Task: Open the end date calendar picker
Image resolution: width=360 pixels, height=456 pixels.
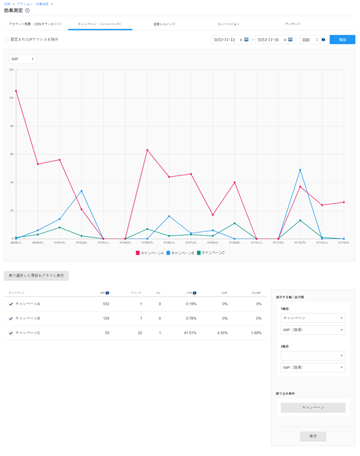Action: pyautogui.click(x=290, y=39)
